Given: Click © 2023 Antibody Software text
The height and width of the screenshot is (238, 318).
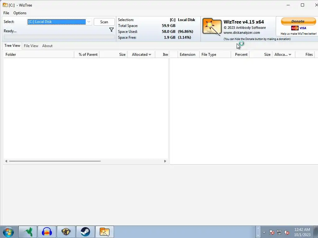Looking at the screenshot, I should [245, 28].
